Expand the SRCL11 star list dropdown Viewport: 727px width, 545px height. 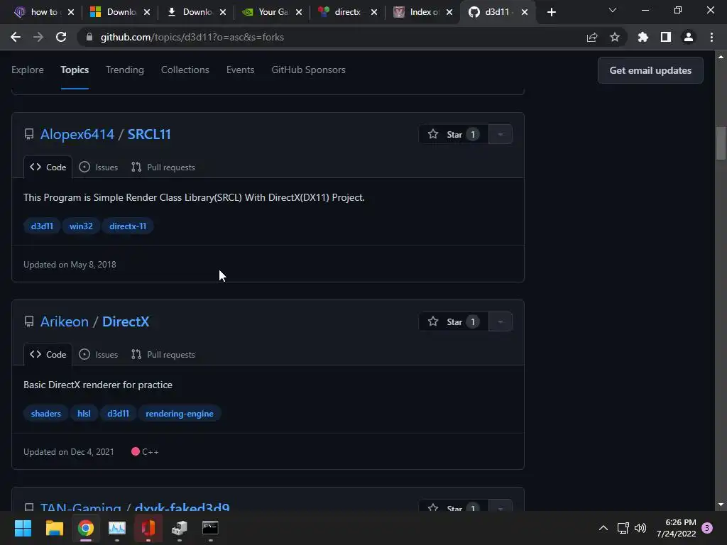(x=501, y=134)
